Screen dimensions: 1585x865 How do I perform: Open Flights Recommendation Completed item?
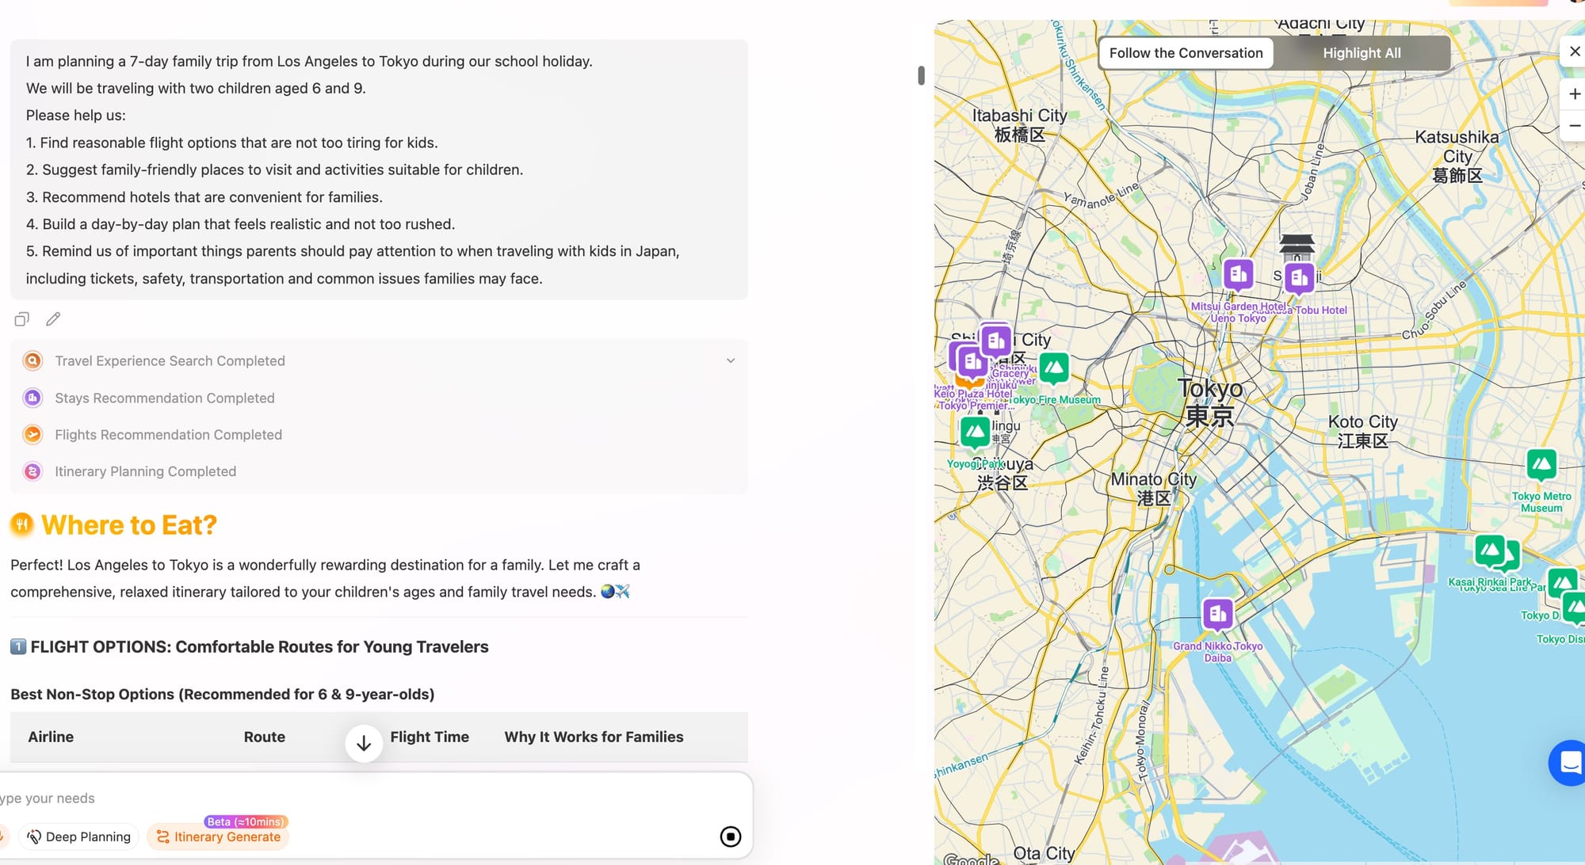tap(168, 435)
